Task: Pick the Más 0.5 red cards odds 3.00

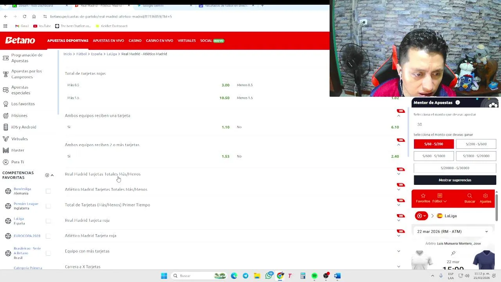Action: [x=225, y=85]
